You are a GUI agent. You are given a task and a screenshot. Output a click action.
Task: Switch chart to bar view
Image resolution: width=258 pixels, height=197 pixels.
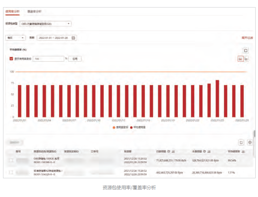click(x=240, y=59)
